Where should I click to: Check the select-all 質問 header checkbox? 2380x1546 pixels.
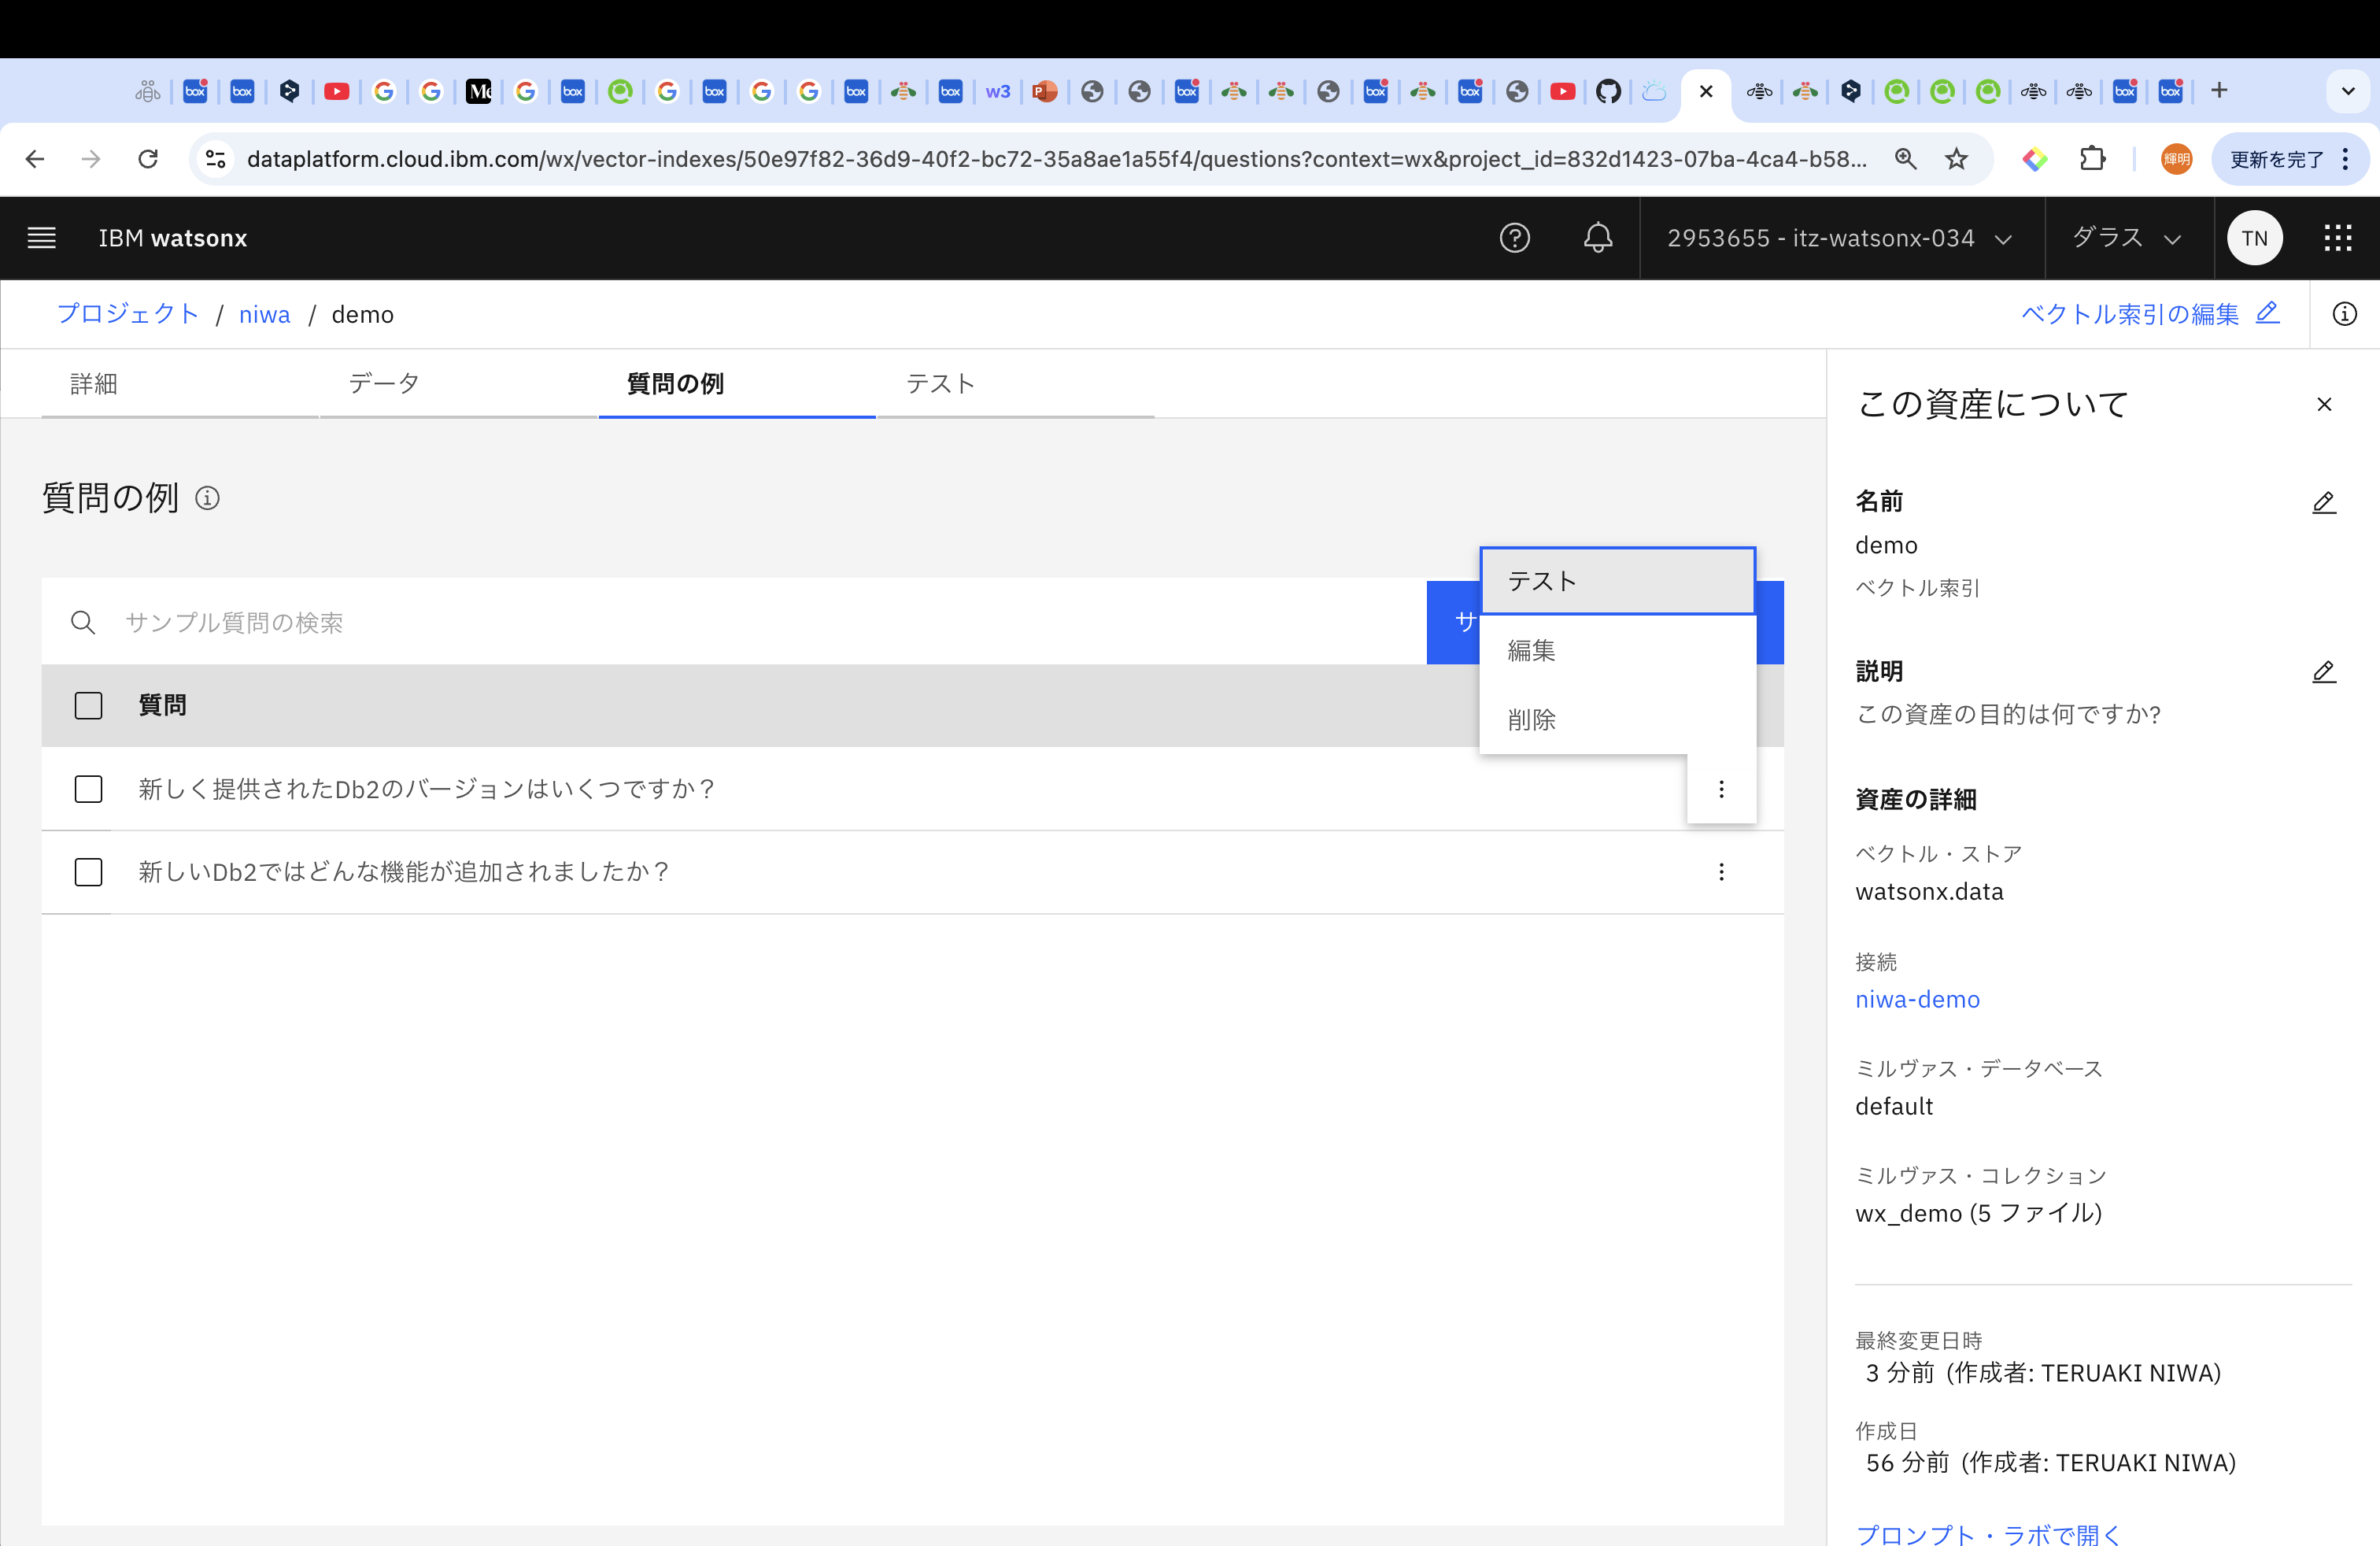pos(88,706)
